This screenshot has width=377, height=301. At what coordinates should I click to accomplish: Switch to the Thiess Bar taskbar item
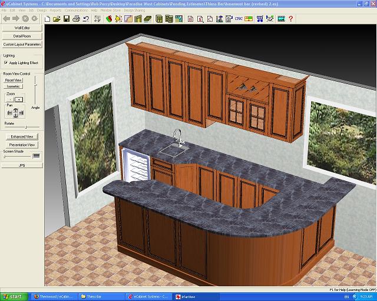[x=101, y=297]
